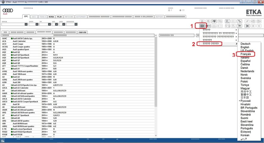264x143 pixels.
Task: Open the ELSA workshop info icon
Action: click(x=228, y=21)
